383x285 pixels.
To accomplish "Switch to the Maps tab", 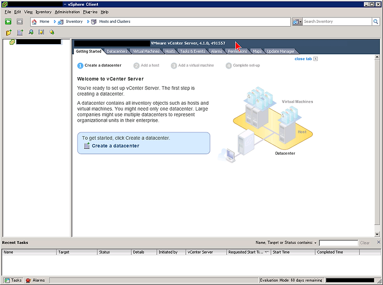I will [x=257, y=51].
